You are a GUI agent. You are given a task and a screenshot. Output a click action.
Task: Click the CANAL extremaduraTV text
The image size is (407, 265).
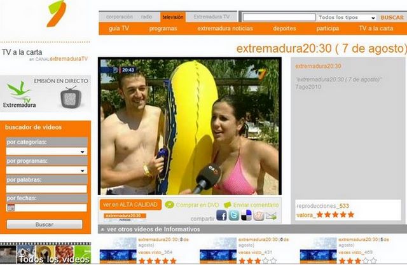coord(62,59)
